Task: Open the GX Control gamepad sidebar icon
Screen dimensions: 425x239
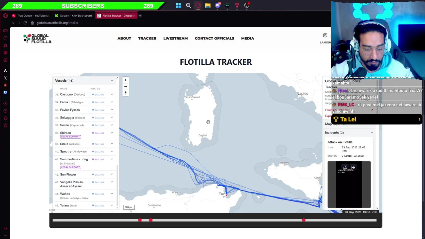Action: tap(5, 31)
